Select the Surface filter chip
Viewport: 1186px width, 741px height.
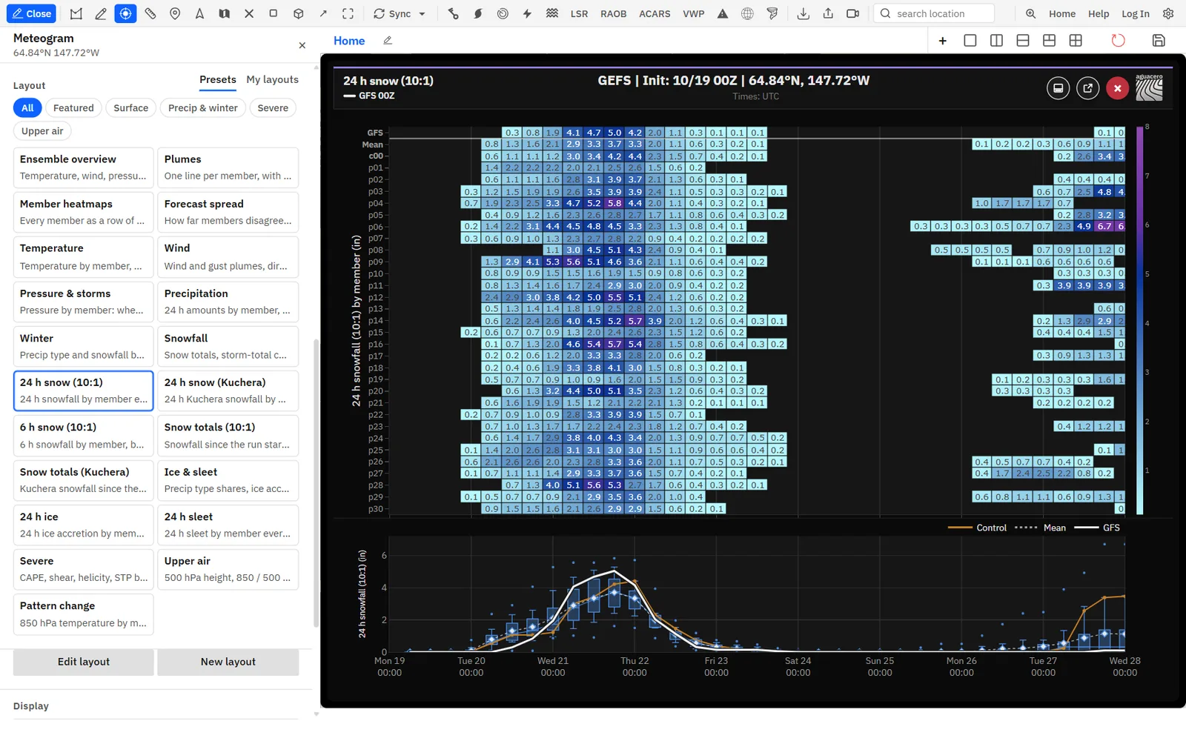131,108
